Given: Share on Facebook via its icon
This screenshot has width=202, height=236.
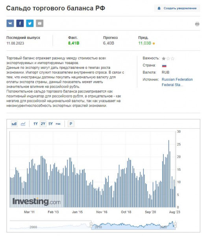Looking at the screenshot, I should point(20,23).
